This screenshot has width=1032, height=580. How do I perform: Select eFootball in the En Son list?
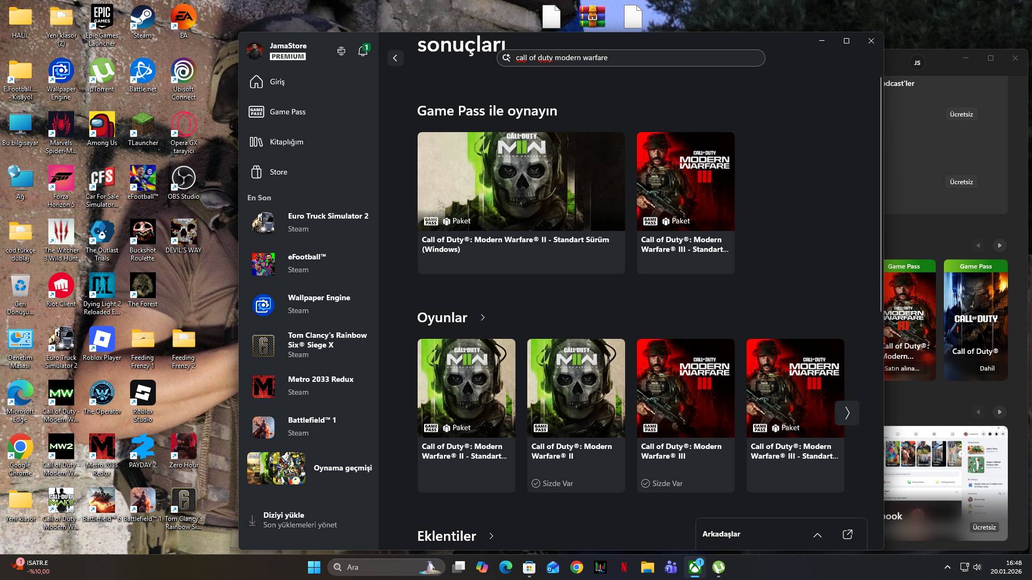pos(309,263)
